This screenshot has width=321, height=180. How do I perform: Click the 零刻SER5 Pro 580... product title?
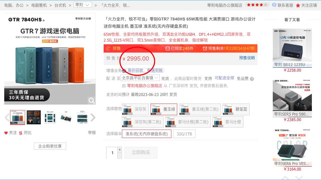pos(291,114)
